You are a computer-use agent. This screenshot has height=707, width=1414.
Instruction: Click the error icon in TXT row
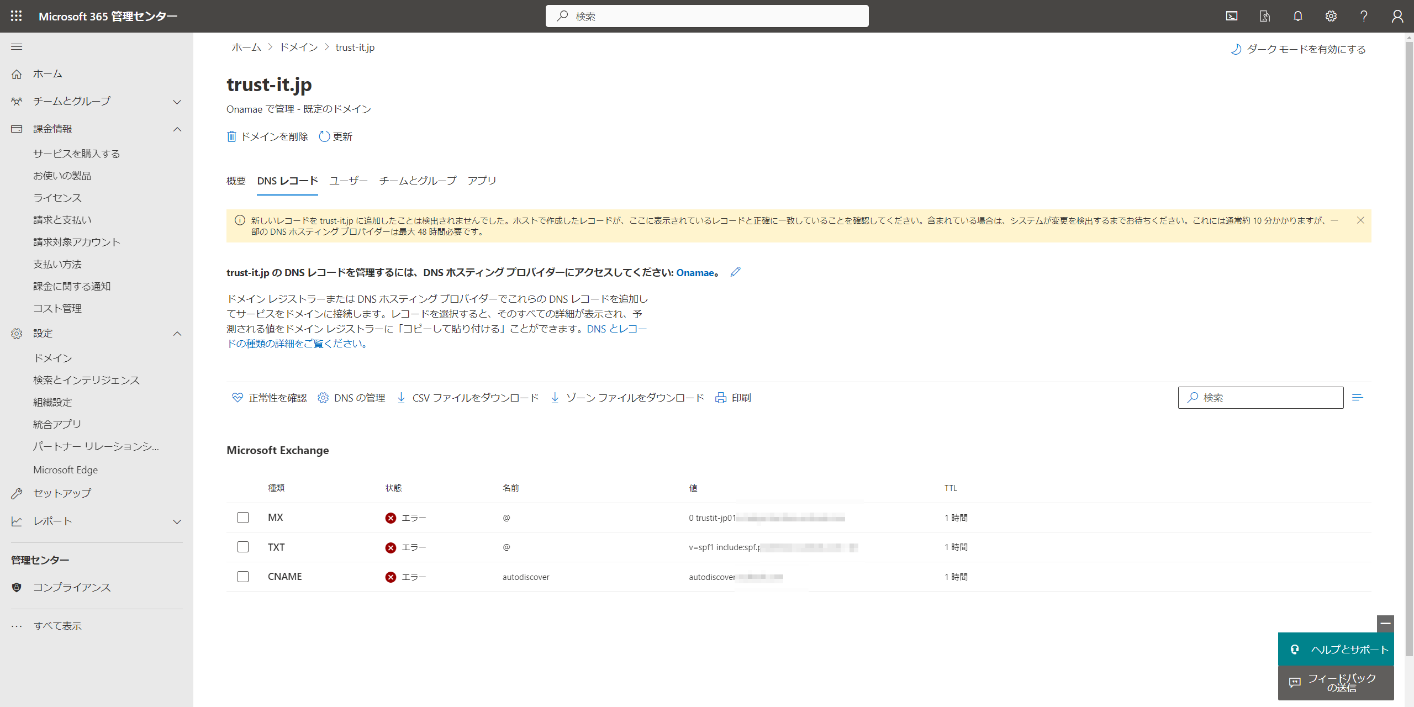(391, 547)
